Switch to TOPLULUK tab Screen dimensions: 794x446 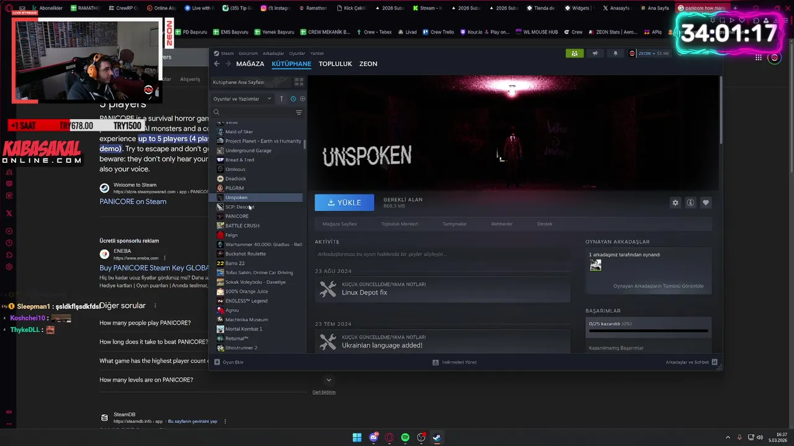pyautogui.click(x=335, y=64)
